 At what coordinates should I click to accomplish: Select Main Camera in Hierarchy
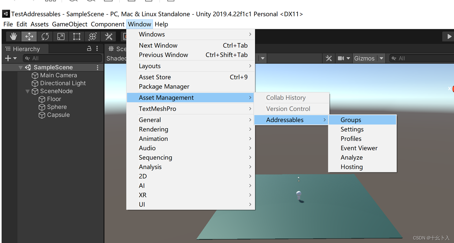coord(59,75)
